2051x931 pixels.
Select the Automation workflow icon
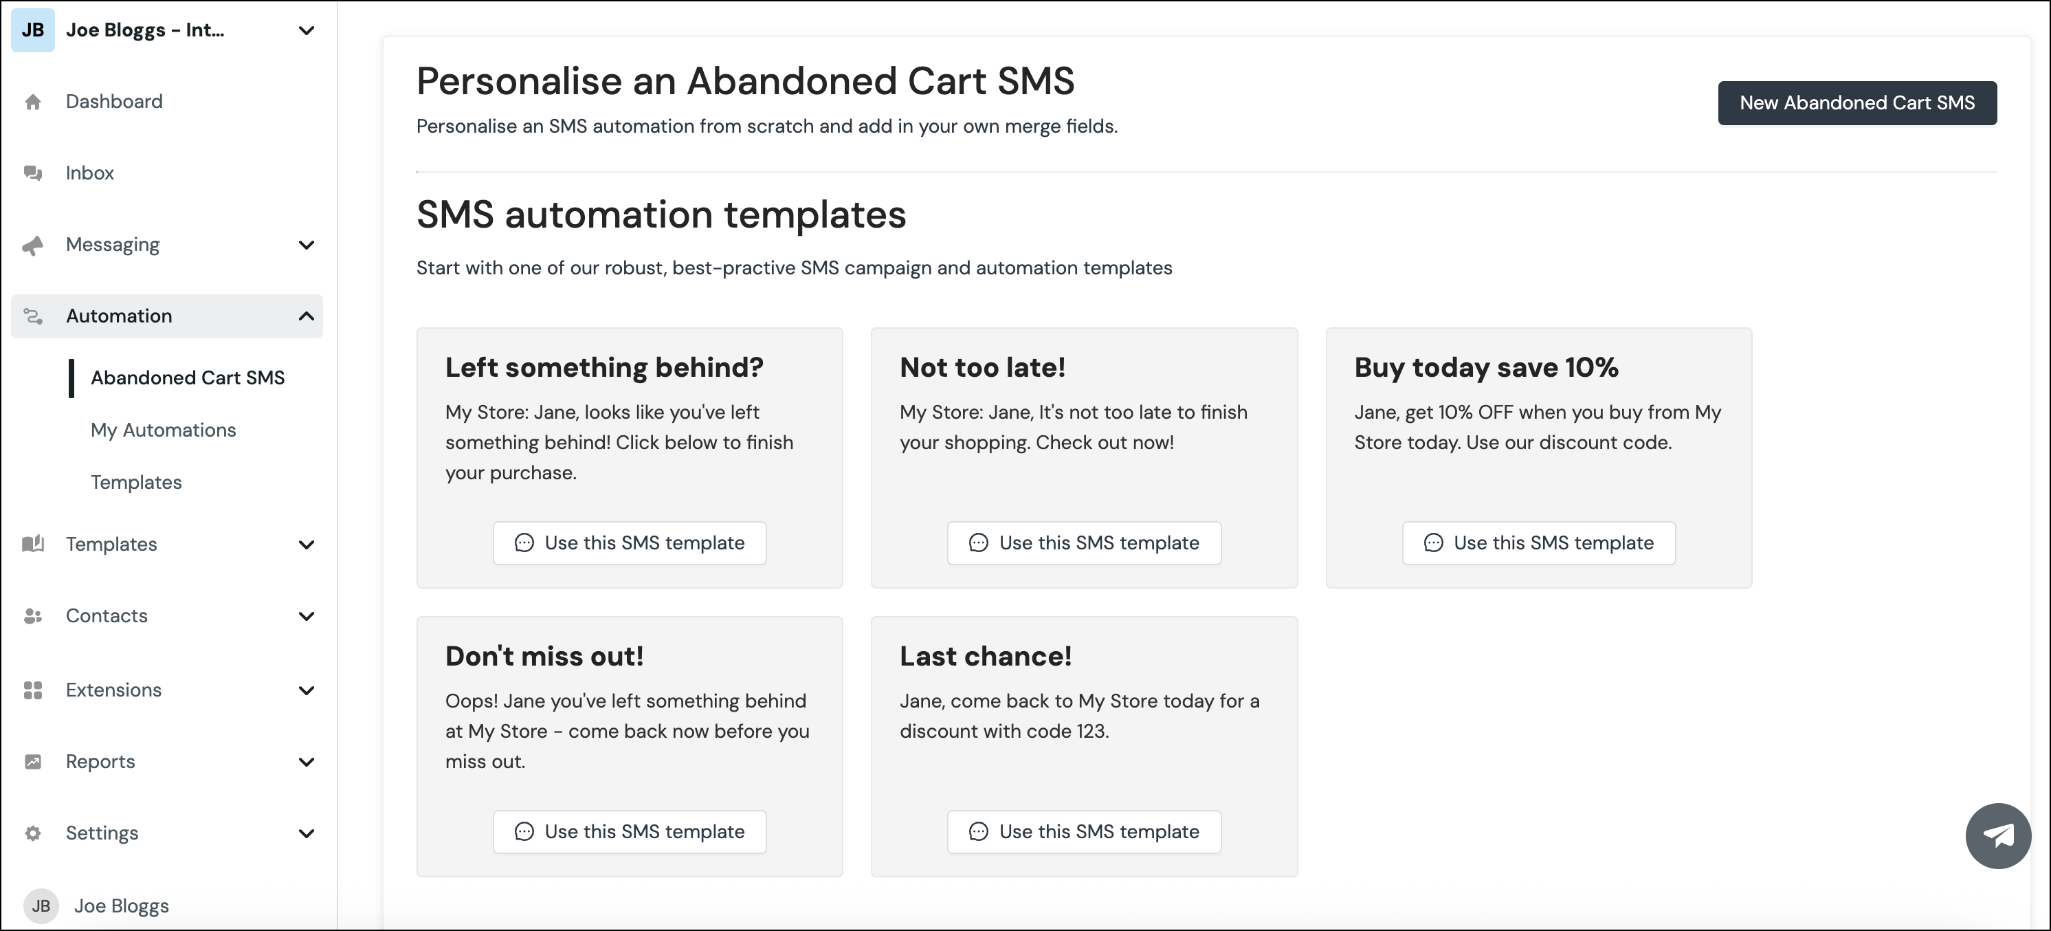coord(34,316)
